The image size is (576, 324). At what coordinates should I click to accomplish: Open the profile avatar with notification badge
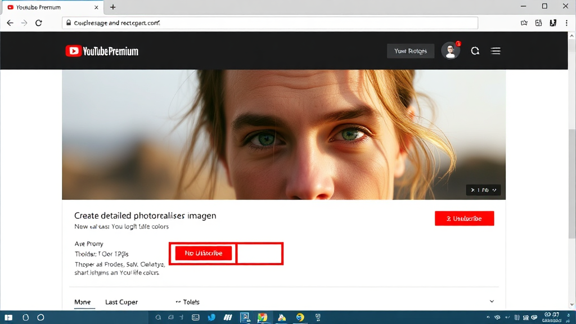450,51
